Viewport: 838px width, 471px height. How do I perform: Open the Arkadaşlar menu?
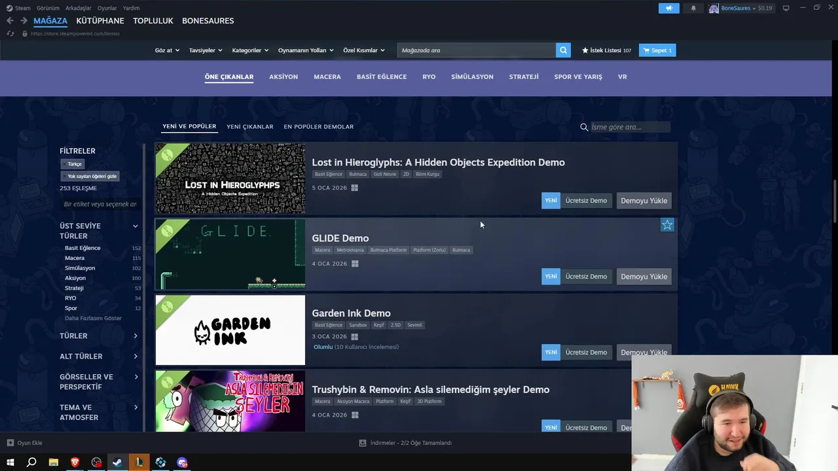[79, 9]
